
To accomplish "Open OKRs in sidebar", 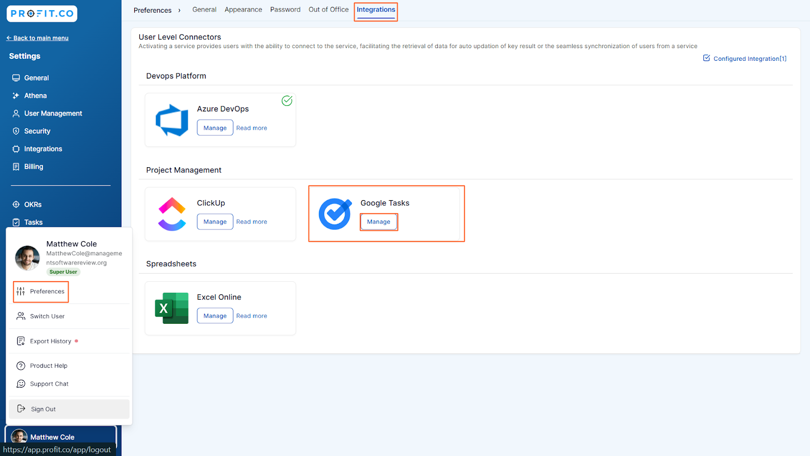I will click(x=27, y=205).
